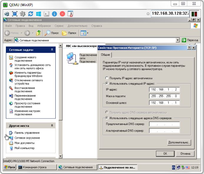Open the keyboard keys icon
The height and width of the screenshot is (174, 204).
pyautogui.click(x=47, y=14)
